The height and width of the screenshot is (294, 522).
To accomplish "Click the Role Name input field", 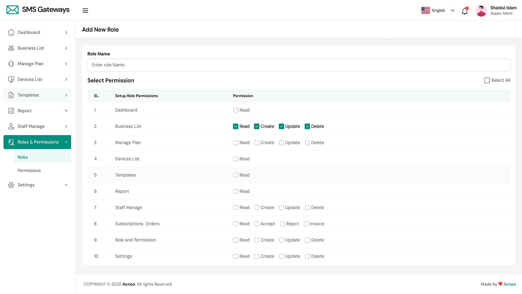I will point(299,65).
